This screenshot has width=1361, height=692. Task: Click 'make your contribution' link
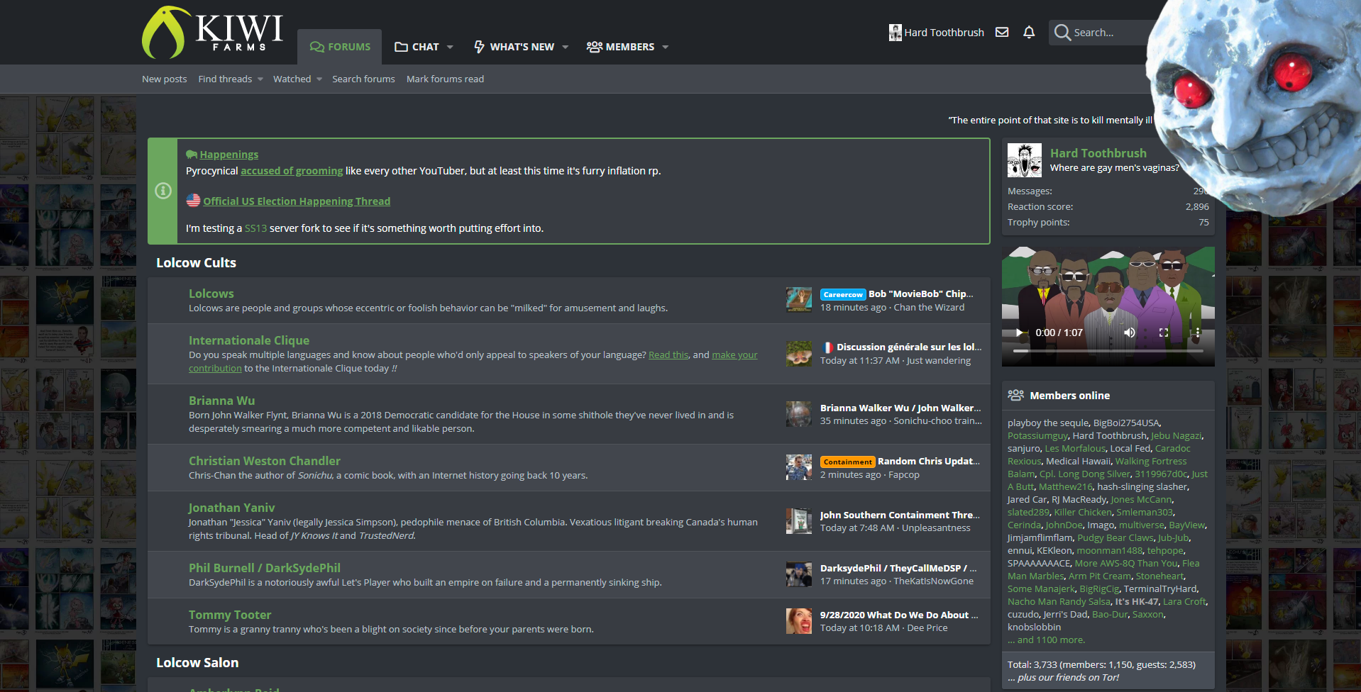[734, 355]
